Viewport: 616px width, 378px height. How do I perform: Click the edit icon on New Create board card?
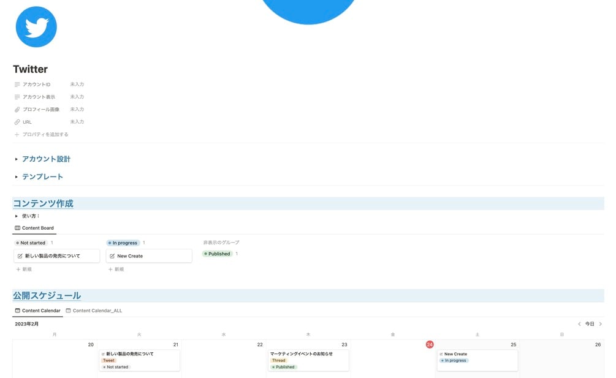(112, 256)
